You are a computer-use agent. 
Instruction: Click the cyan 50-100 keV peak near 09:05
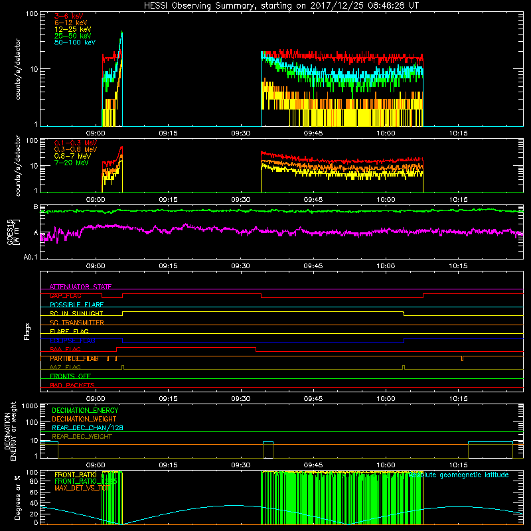pos(121,34)
